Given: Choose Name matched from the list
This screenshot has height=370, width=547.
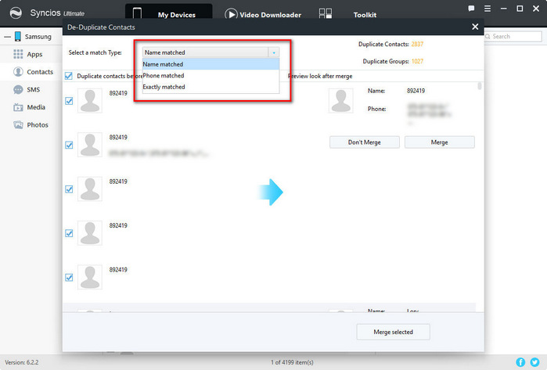Looking at the screenshot, I should tap(211, 64).
